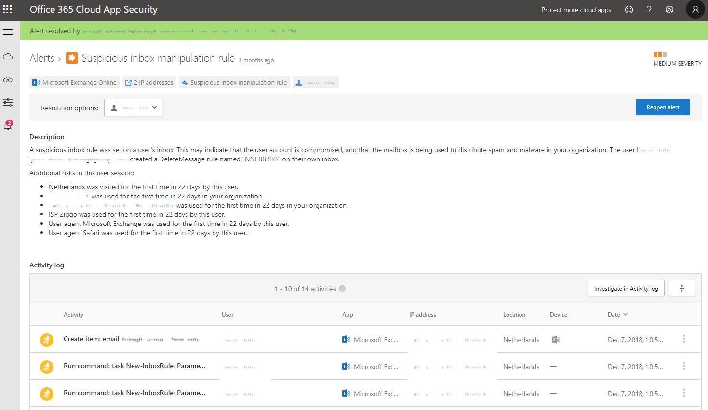Viewport: 708px width, 410px height.
Task: Click the Activity column header
Action: tap(73, 315)
